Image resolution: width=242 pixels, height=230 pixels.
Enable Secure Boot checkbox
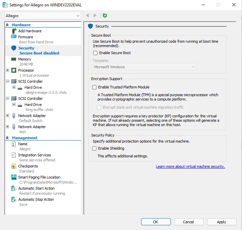[95, 53]
